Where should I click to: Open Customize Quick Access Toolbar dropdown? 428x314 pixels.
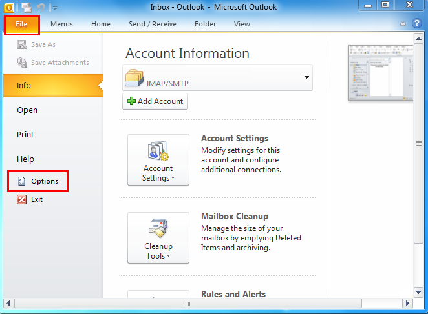pyautogui.click(x=55, y=8)
